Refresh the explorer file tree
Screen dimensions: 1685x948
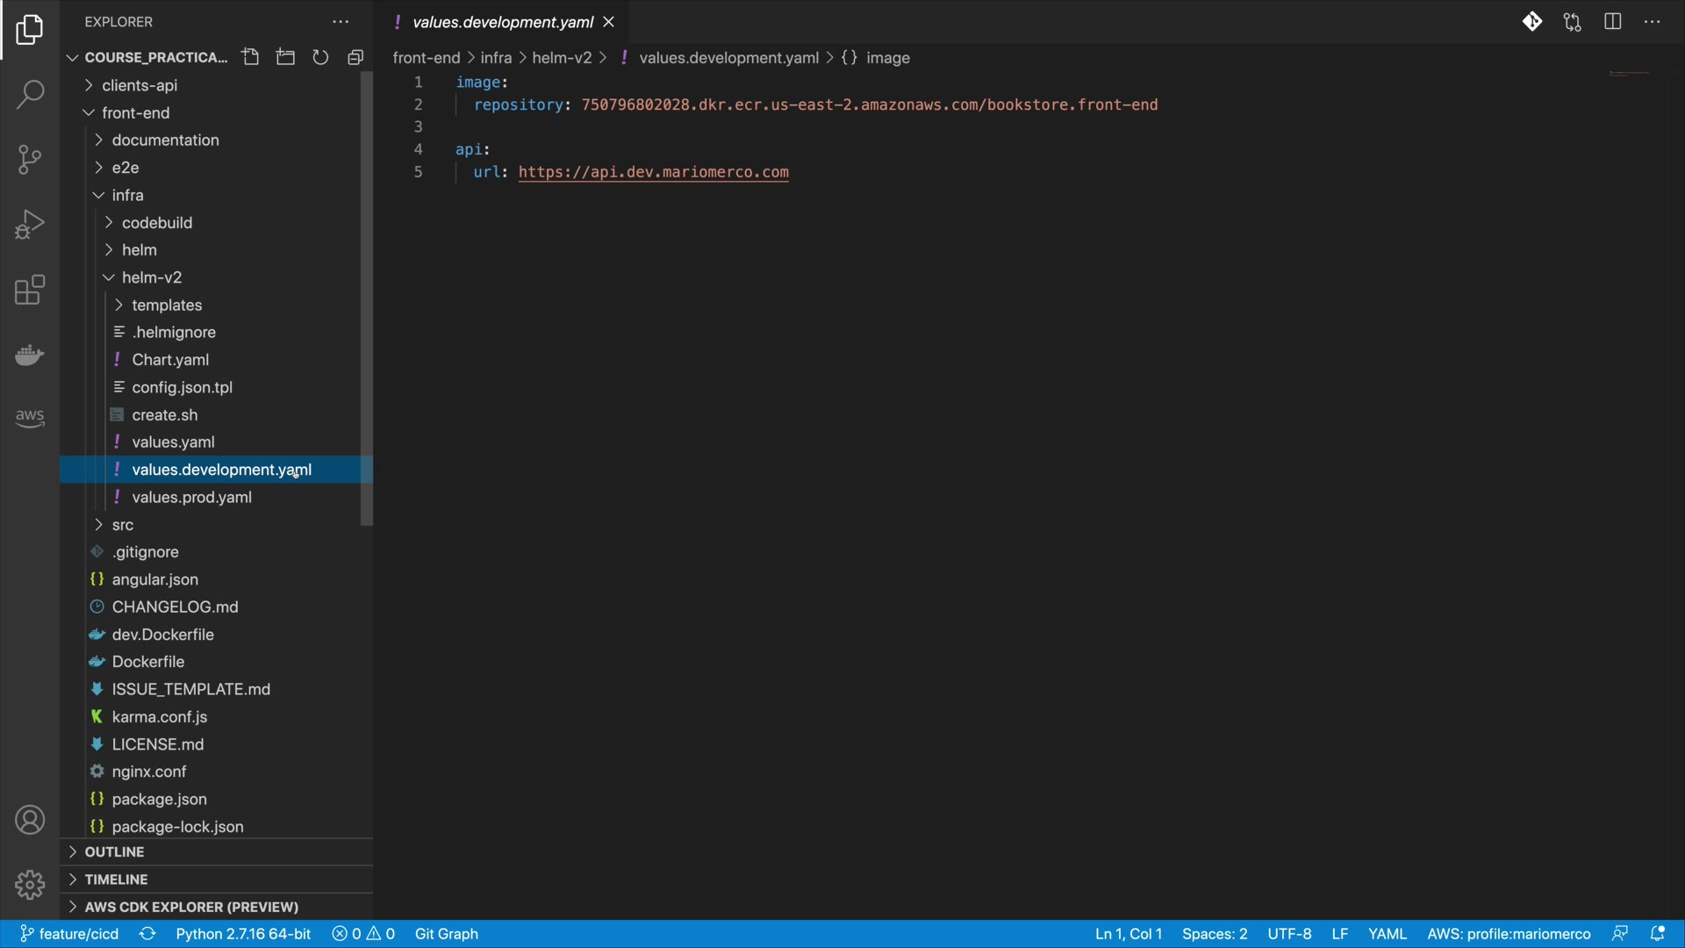click(320, 57)
